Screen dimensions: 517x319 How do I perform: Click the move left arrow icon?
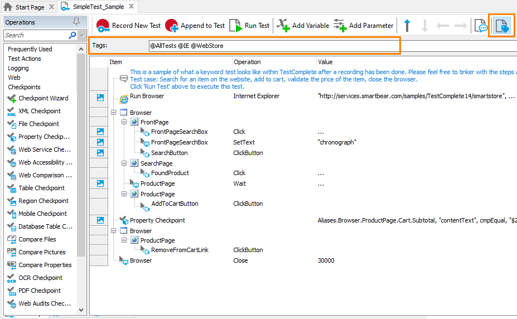443,26
